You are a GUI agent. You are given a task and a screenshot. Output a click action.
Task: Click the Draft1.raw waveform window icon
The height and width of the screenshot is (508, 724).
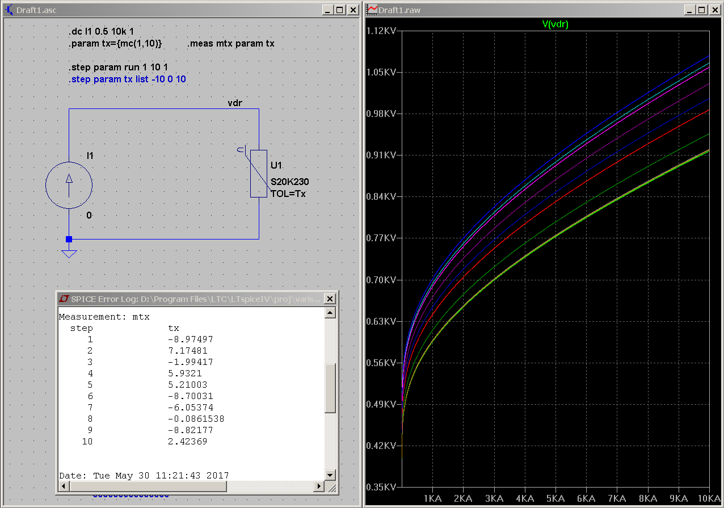(372, 10)
